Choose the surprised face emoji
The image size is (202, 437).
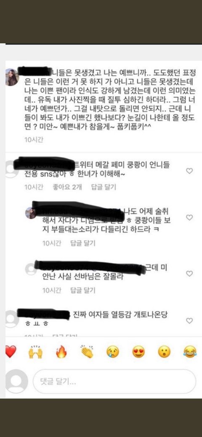[x=164, y=352]
